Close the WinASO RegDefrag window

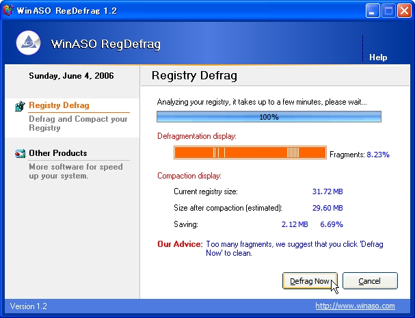404,11
